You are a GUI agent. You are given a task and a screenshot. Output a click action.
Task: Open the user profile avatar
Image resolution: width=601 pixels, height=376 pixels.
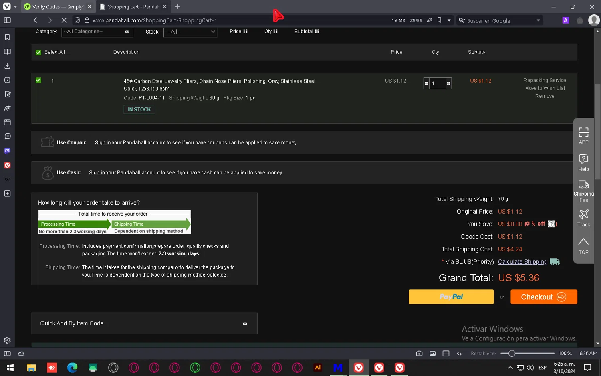tap(594, 20)
